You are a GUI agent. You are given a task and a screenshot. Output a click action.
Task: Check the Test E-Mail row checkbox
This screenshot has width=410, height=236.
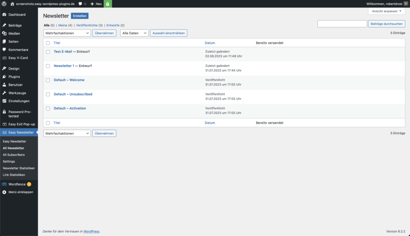pyautogui.click(x=48, y=52)
